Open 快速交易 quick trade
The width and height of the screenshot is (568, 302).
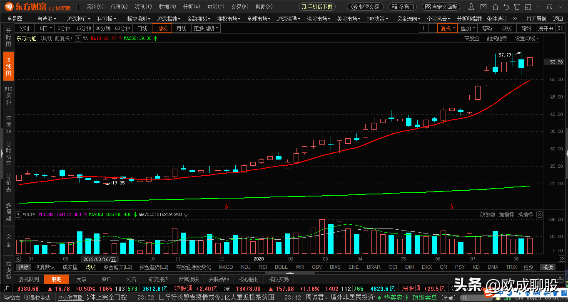coord(365,7)
